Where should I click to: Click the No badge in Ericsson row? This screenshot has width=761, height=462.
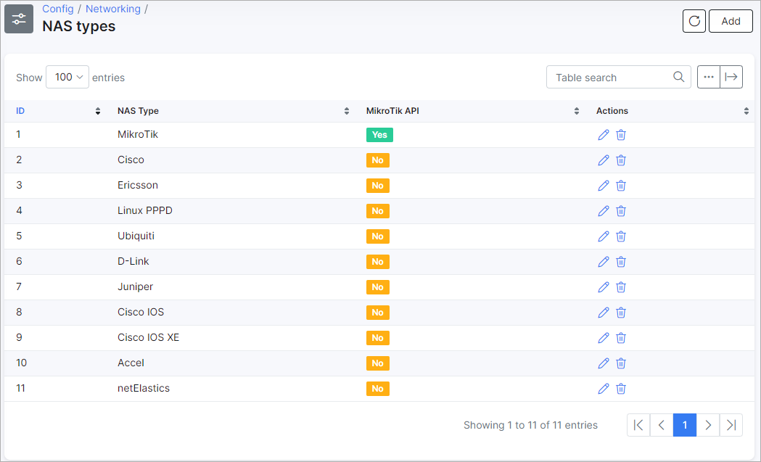[x=377, y=186]
